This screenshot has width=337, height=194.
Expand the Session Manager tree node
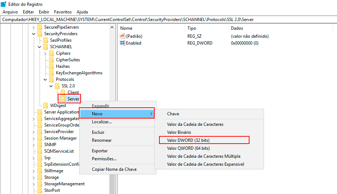coord(33,139)
